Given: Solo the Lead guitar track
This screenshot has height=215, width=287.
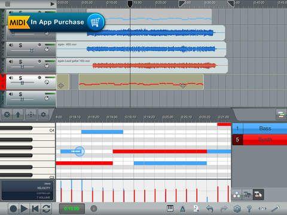Looking at the screenshot, I should (x=20, y=62).
